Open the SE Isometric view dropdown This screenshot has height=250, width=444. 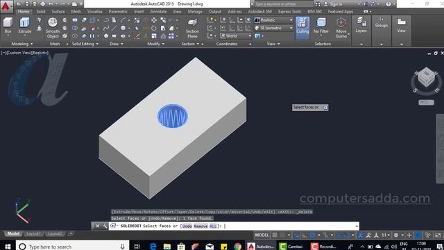(x=273, y=28)
